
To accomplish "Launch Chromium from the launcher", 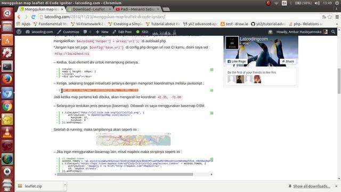I will tap(7, 93).
